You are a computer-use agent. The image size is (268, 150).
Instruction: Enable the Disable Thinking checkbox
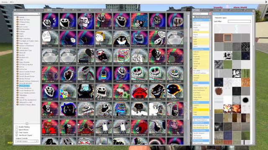click(17, 127)
